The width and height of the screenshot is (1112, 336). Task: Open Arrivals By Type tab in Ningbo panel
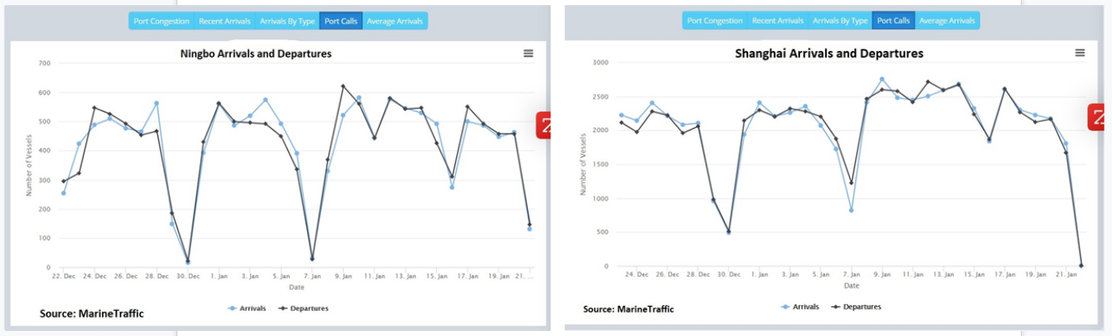coord(287,21)
